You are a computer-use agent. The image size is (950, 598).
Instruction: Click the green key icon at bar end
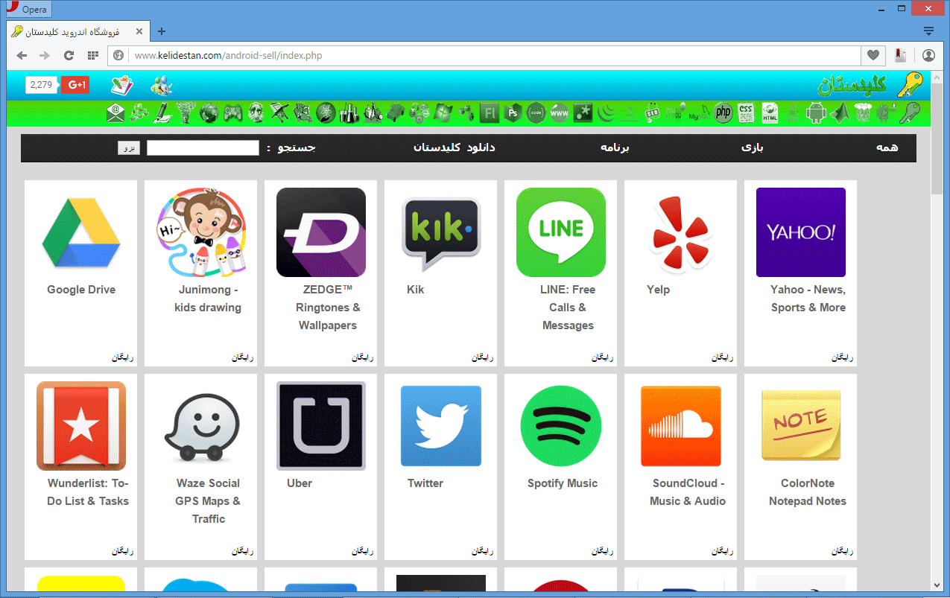(909, 113)
